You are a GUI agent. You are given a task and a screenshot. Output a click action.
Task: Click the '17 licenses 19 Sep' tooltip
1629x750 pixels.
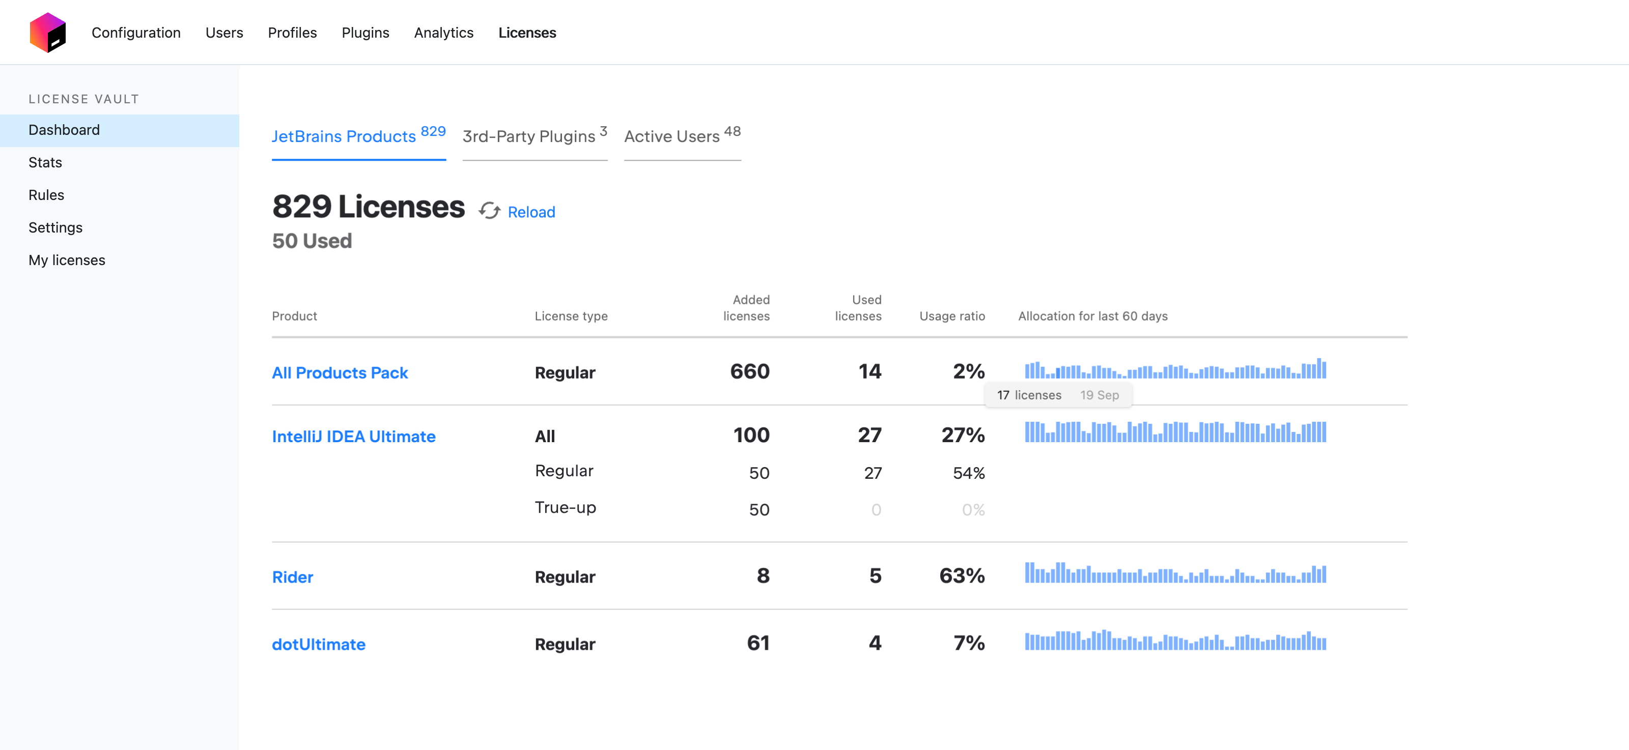tap(1059, 395)
